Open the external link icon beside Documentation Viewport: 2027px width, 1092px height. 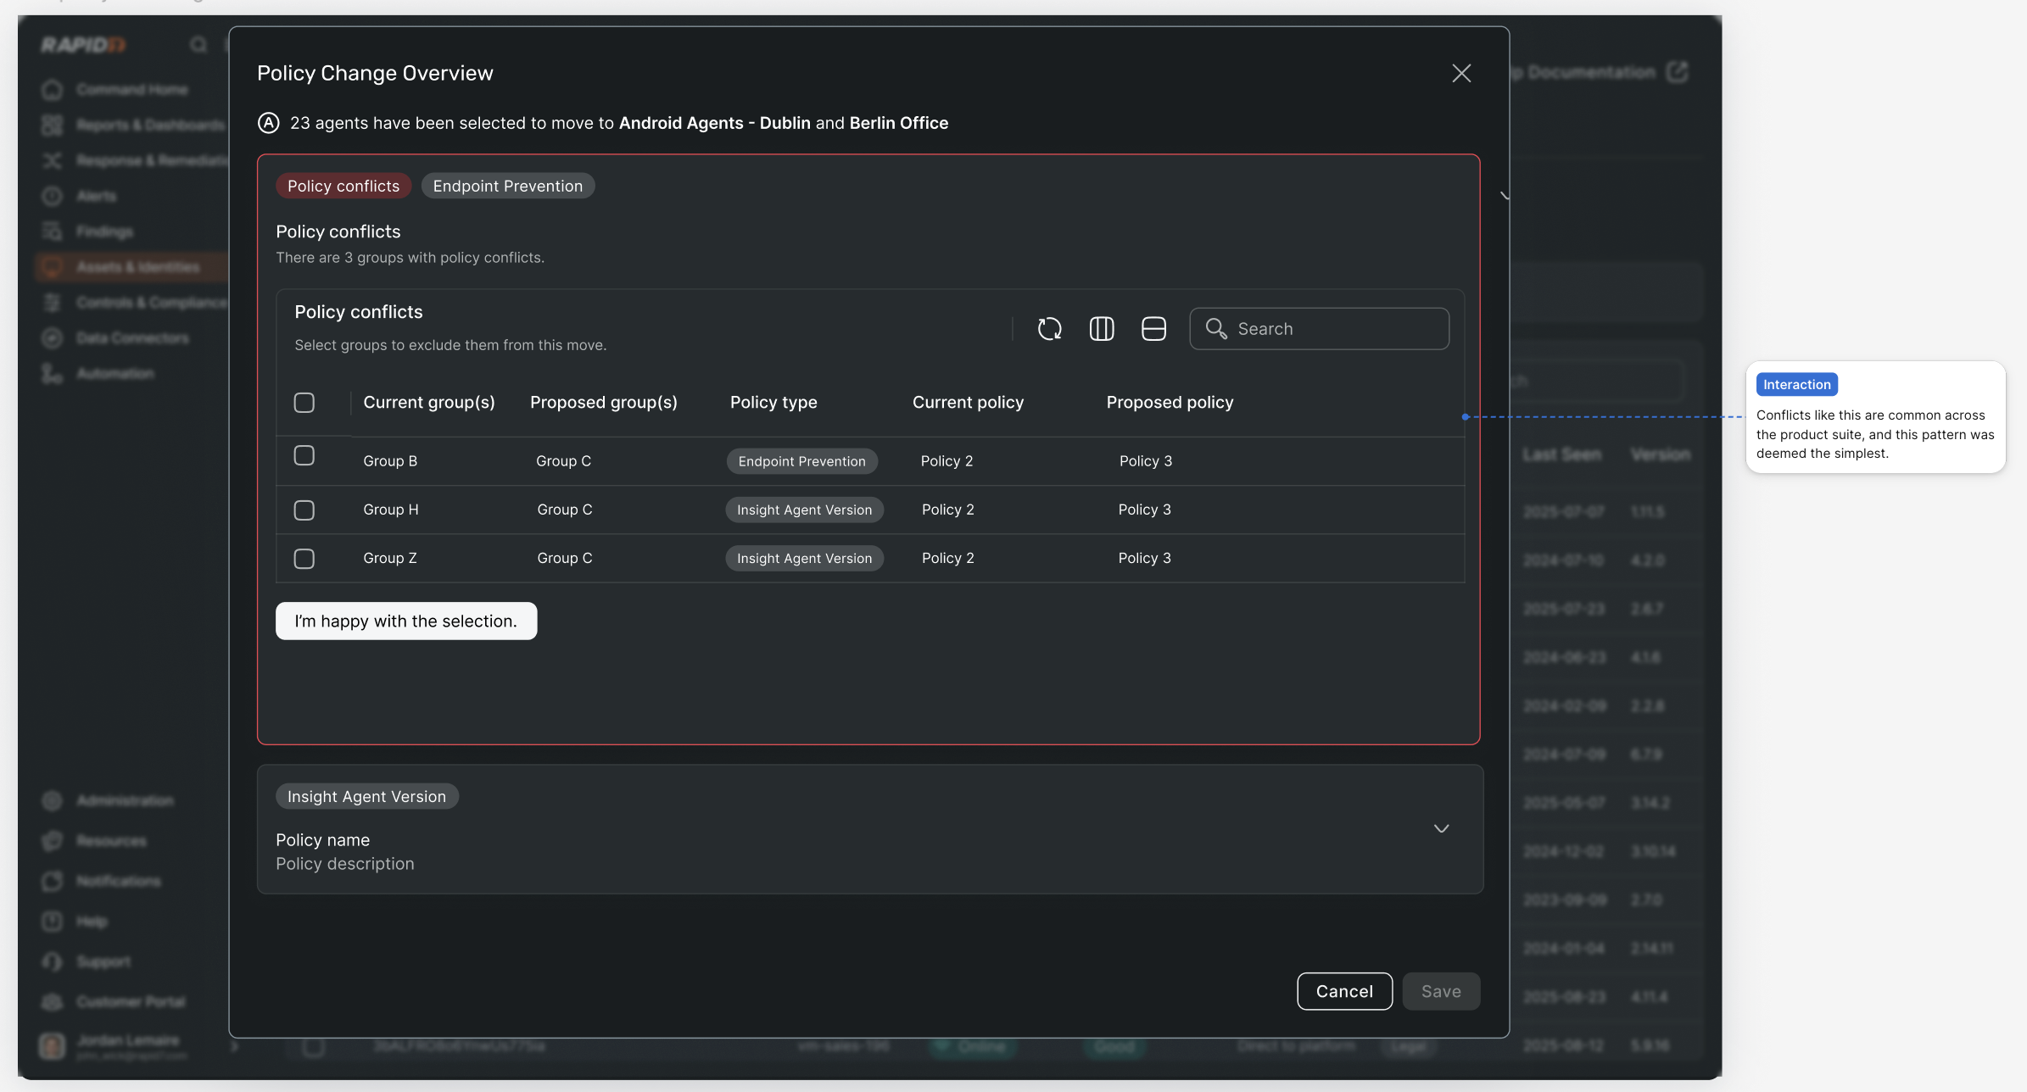click(1678, 72)
